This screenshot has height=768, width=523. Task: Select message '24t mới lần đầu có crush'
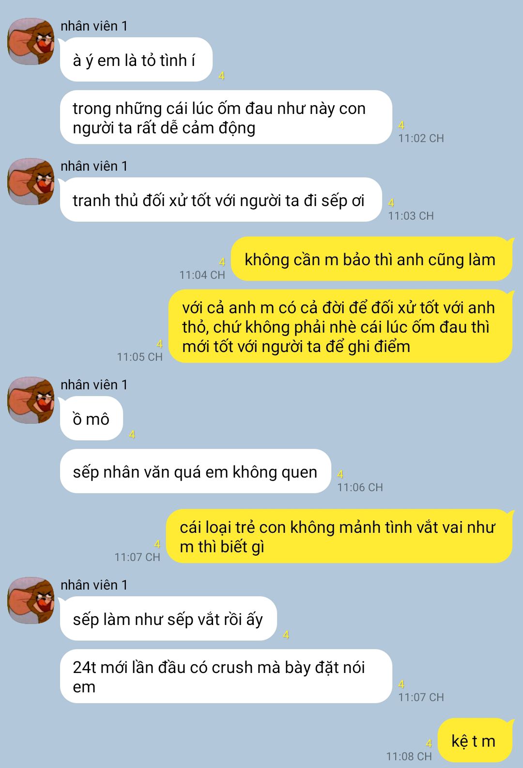226,677
